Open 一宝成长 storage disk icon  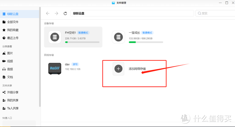click(x=118, y=37)
